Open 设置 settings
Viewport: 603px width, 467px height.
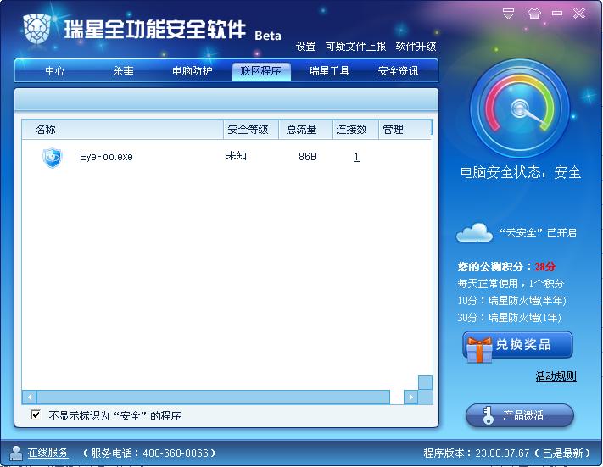click(x=305, y=47)
